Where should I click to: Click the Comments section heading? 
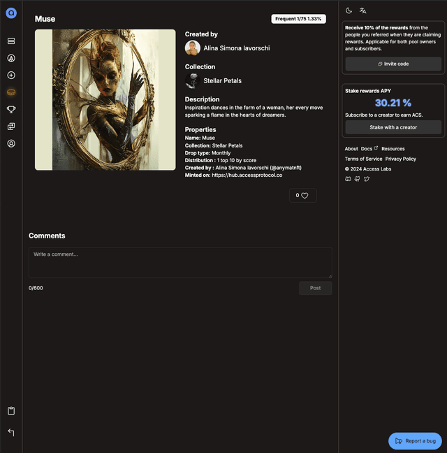tap(47, 236)
